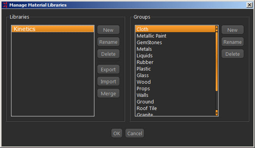
Task: Select the Props group
Action: [175, 88]
